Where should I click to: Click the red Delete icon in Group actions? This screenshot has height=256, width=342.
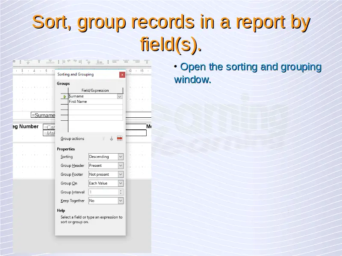click(x=120, y=138)
